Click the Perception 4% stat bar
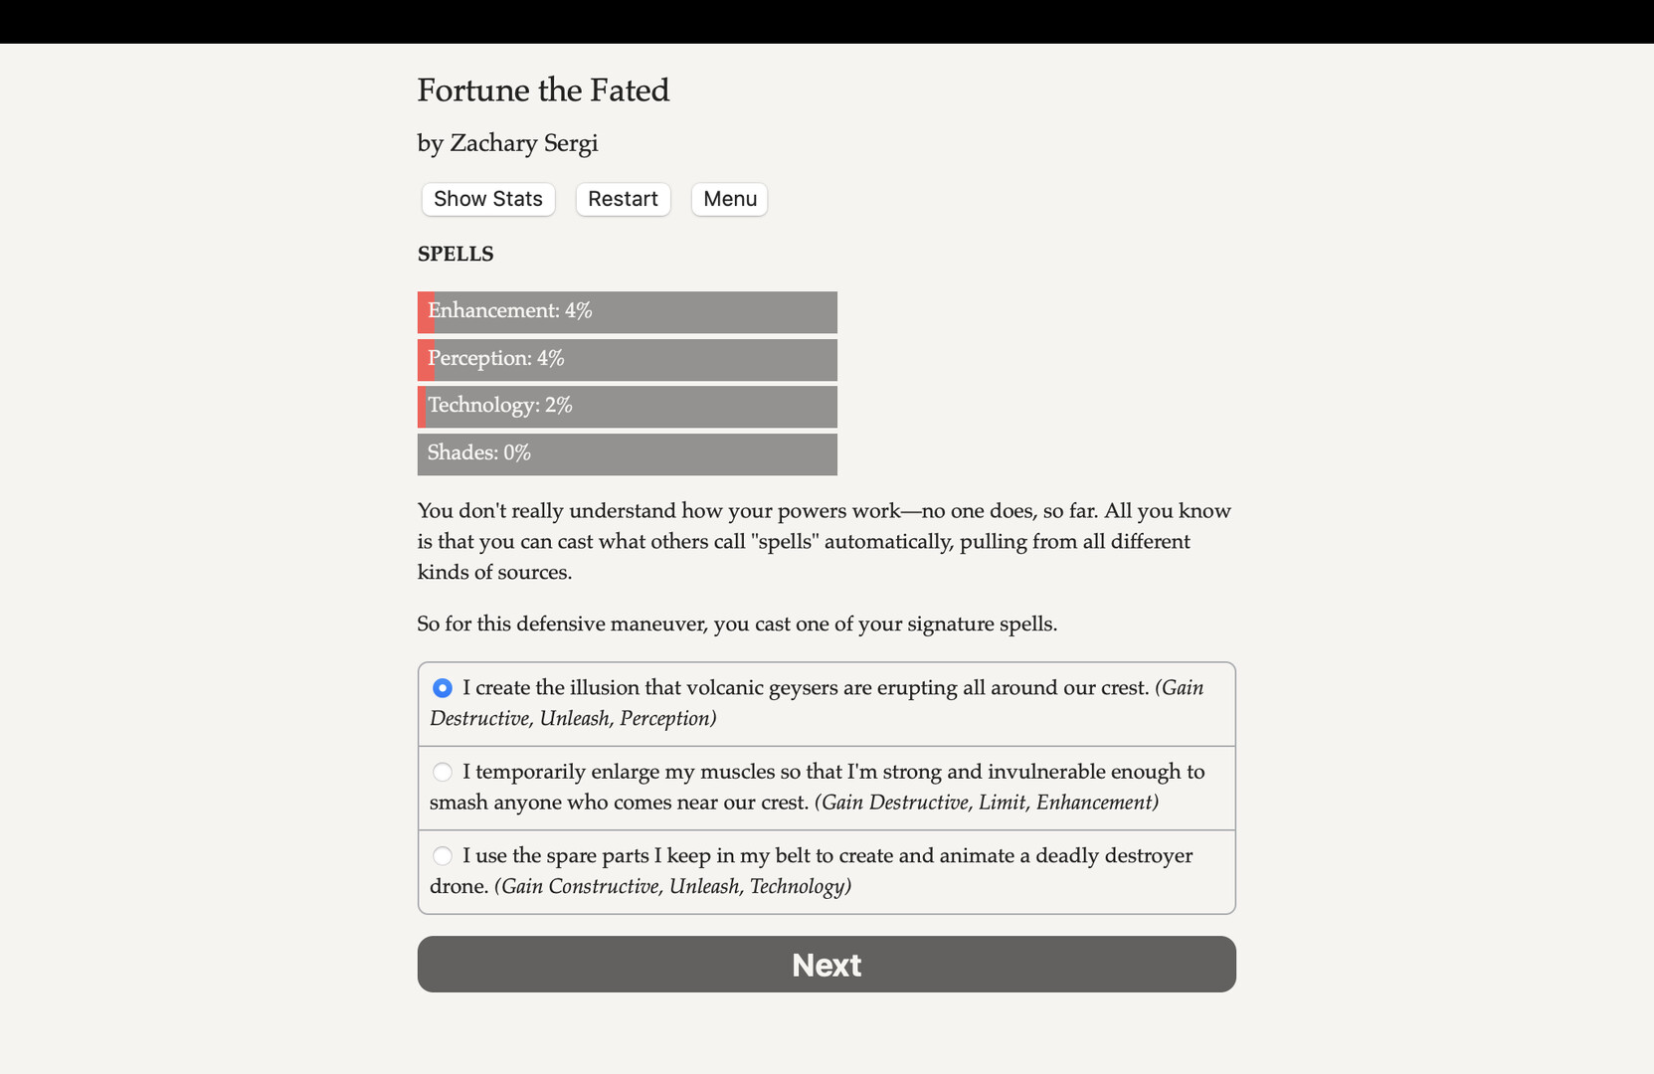 [627, 359]
